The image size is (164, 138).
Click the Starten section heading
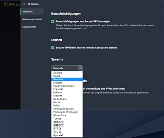[57, 40]
